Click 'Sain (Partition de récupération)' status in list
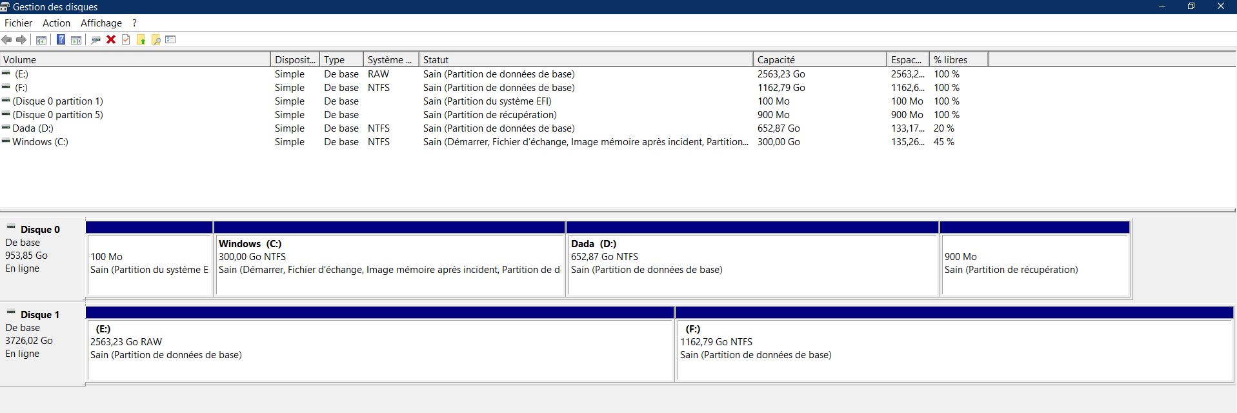This screenshot has width=1237, height=413. click(490, 115)
